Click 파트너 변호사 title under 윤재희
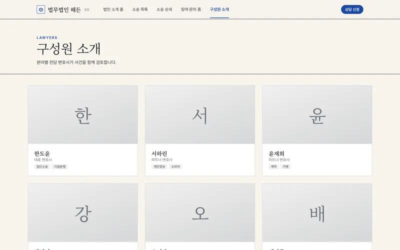Image resolution: width=400 pixels, height=250 pixels. click(x=279, y=159)
